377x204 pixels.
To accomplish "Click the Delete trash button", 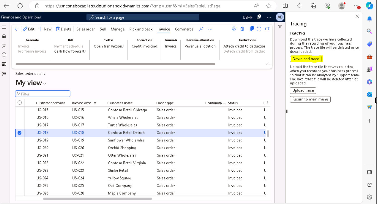I will [x=63, y=29].
